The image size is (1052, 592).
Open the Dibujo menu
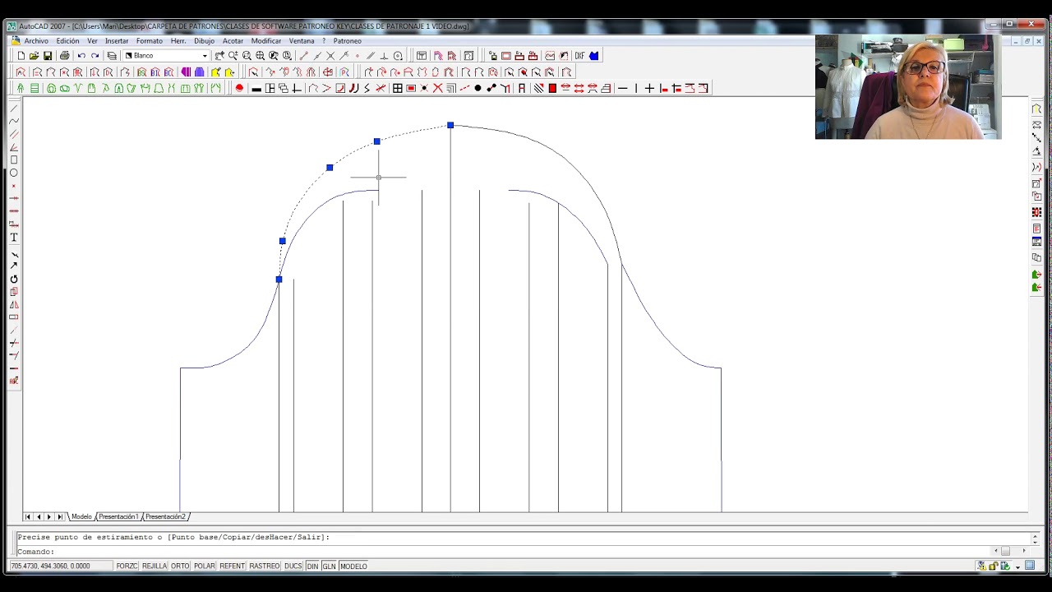(204, 40)
